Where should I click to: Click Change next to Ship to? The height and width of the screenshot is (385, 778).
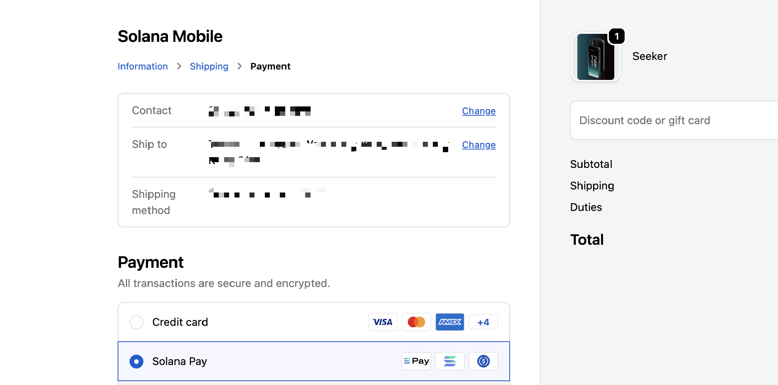(479, 145)
